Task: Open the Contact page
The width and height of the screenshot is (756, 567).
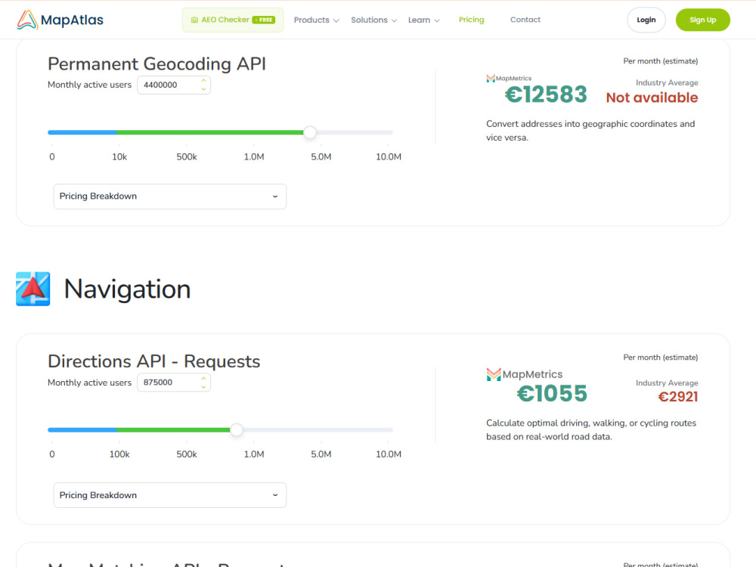Action: coord(525,20)
